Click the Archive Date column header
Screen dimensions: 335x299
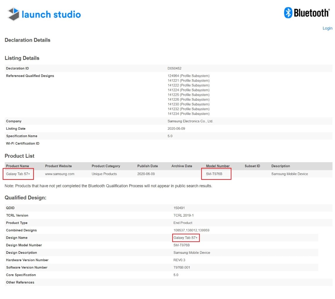pos(182,166)
